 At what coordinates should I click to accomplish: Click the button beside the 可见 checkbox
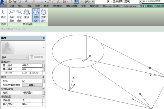[x=44, y=81]
